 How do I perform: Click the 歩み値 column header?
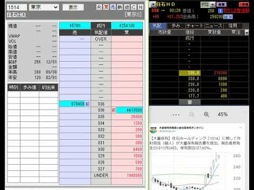[x=30, y=88]
